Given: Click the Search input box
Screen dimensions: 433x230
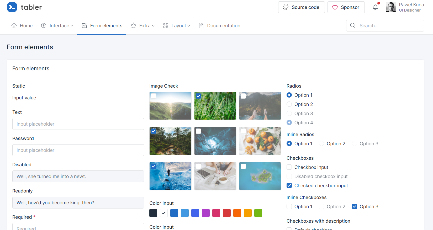Looking at the screenshot, I should 385,26.
